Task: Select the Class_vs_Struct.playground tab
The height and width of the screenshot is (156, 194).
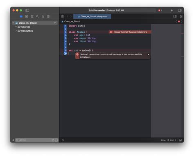Action: 92,16
